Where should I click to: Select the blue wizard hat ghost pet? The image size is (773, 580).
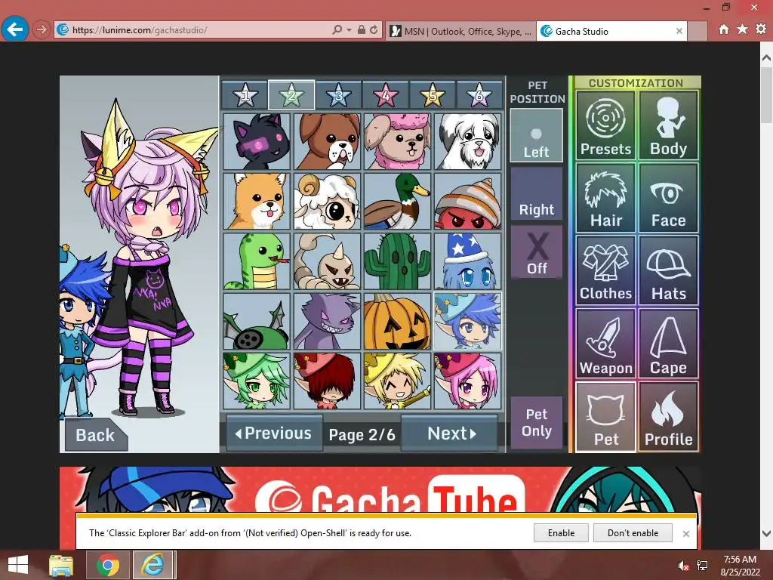click(468, 261)
